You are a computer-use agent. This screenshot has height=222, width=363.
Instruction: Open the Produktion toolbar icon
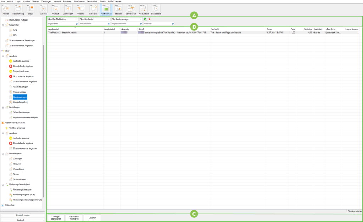point(144,8)
